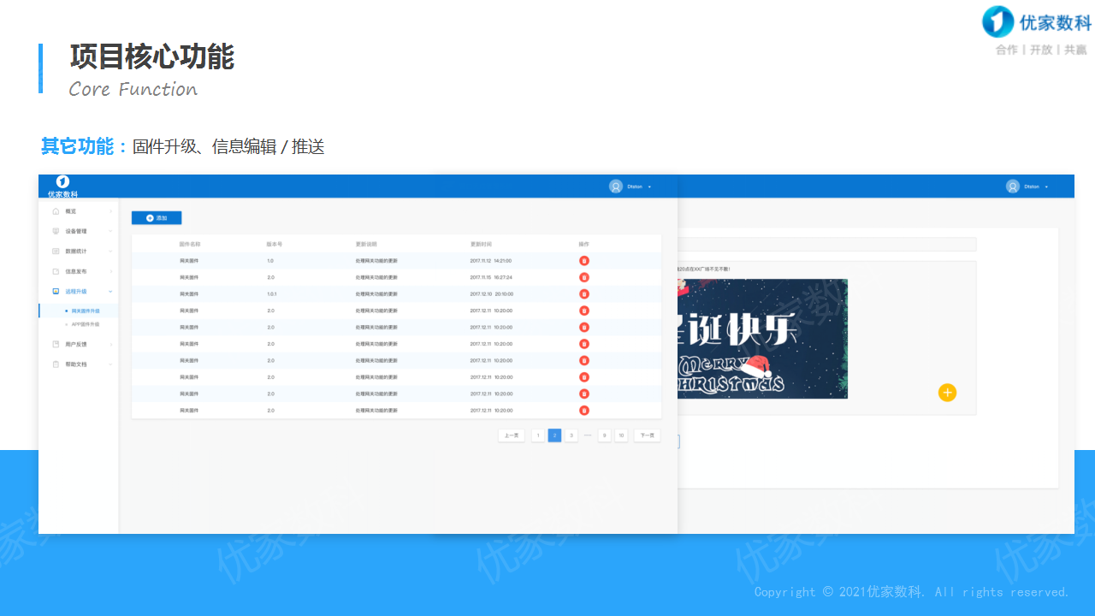
Task: Delete the last firmware row in table
Action: pos(584,411)
